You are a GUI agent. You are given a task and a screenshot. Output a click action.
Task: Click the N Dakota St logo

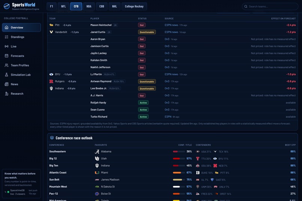point(97,186)
